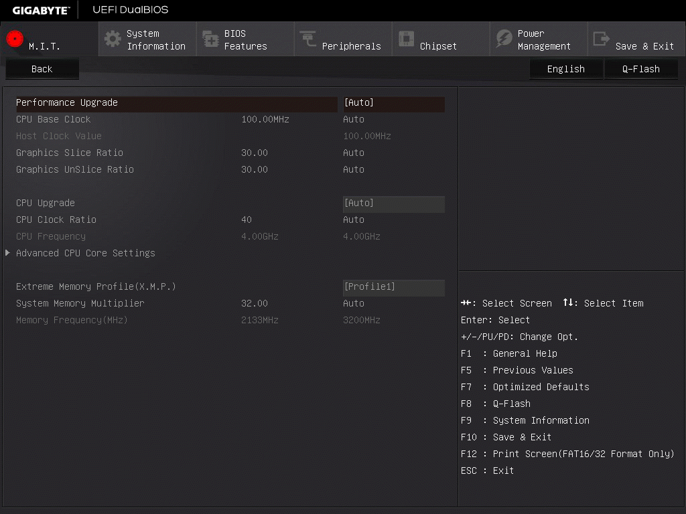Open the Peripherals tab

tap(344, 39)
